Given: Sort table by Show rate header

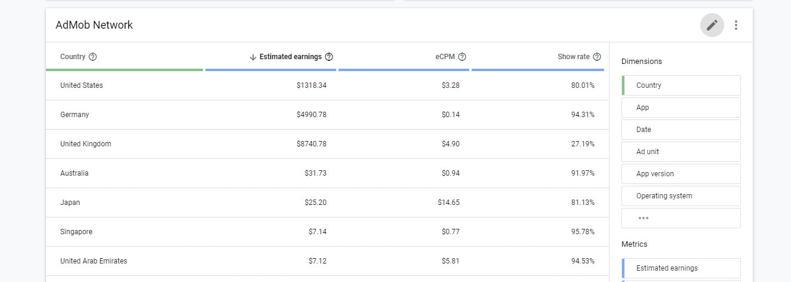Looking at the screenshot, I should point(574,57).
